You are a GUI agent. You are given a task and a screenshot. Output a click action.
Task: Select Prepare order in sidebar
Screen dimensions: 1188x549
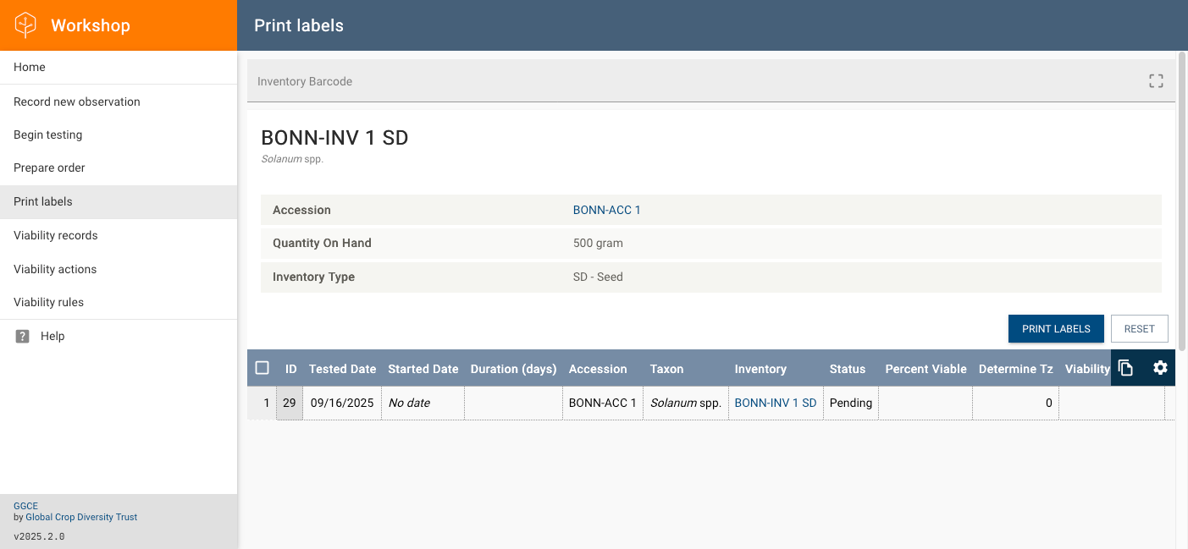pyautogui.click(x=119, y=167)
